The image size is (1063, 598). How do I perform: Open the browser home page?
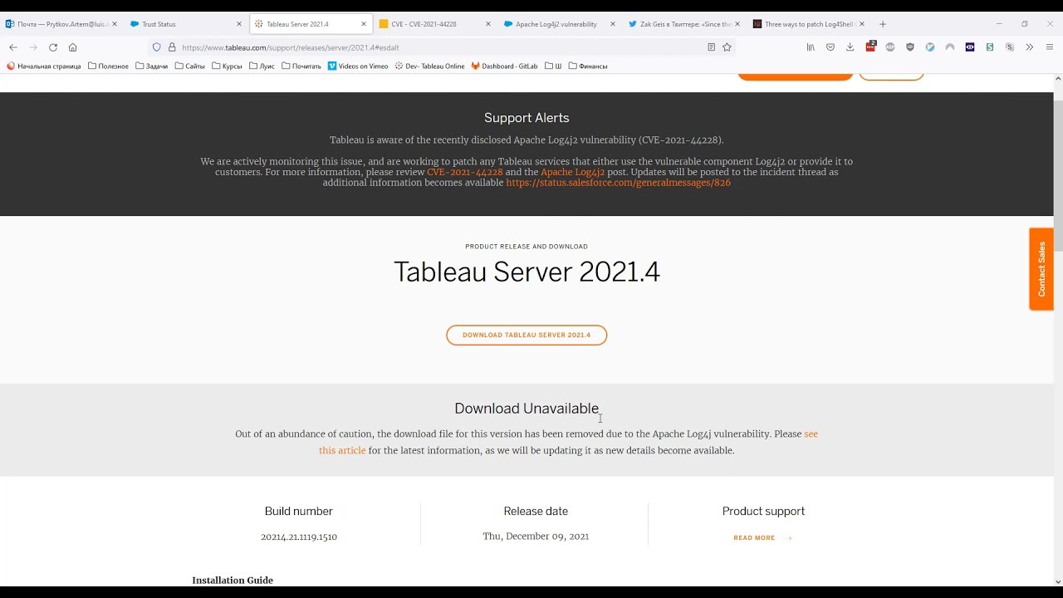coord(73,47)
